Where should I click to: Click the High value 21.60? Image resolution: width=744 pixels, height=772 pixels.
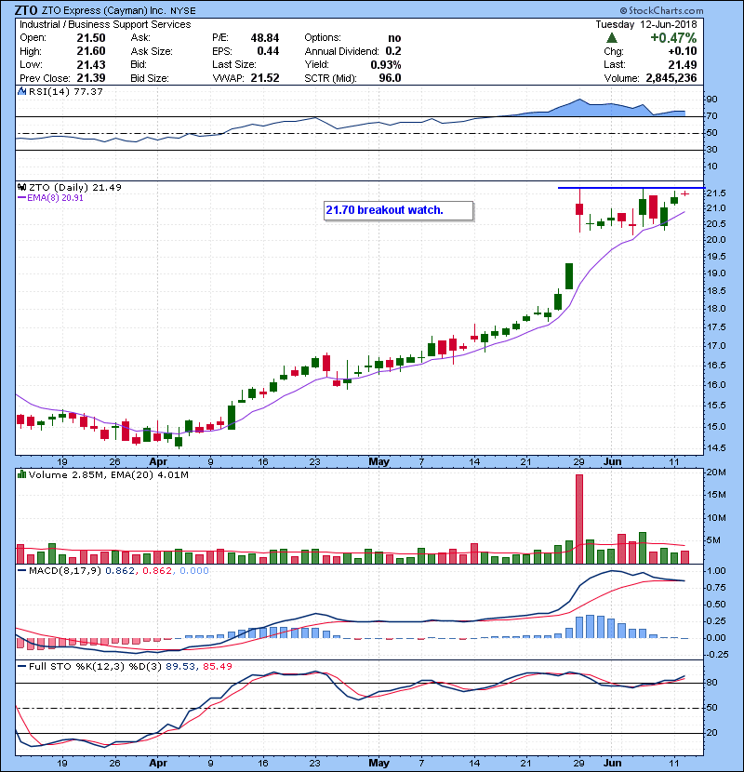click(x=91, y=51)
